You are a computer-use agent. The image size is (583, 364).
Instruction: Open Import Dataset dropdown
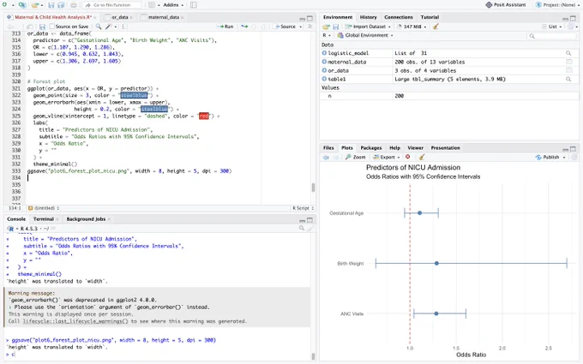pos(367,27)
